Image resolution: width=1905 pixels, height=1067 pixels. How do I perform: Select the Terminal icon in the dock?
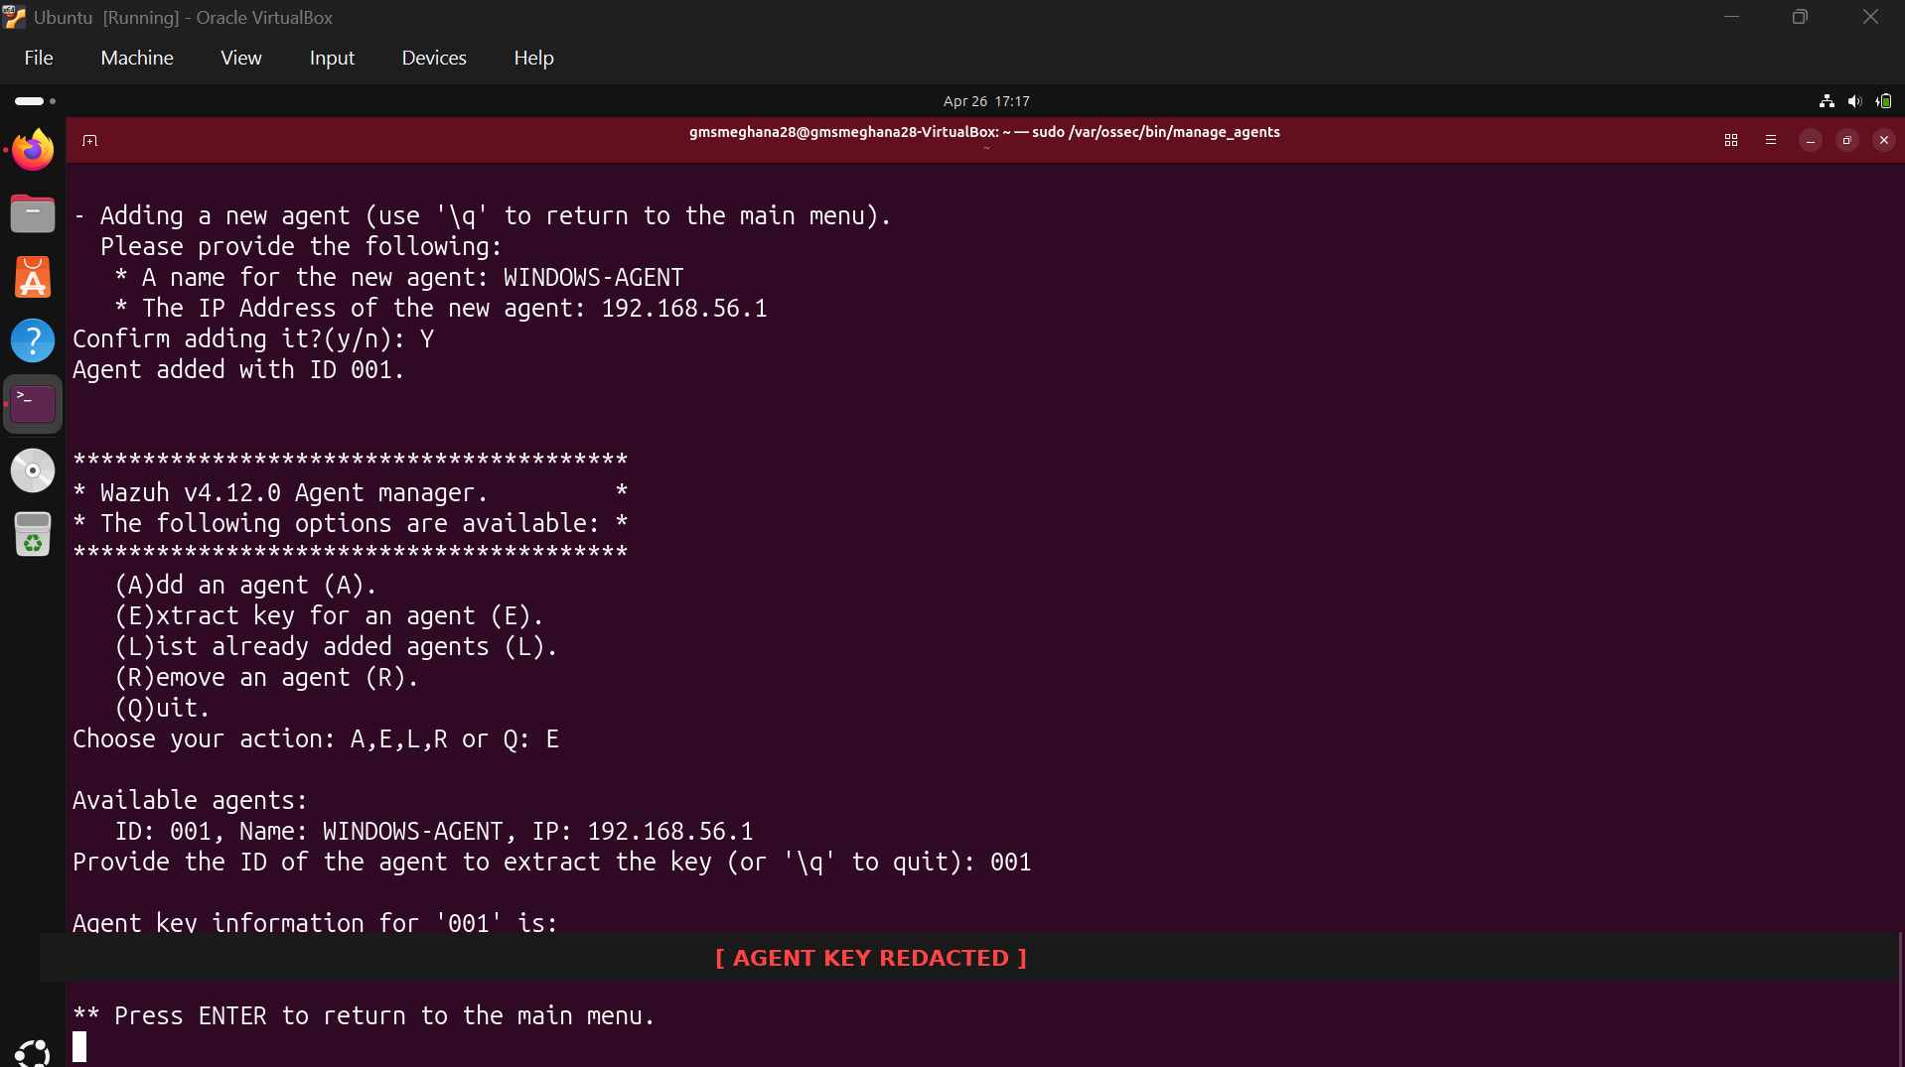point(33,404)
